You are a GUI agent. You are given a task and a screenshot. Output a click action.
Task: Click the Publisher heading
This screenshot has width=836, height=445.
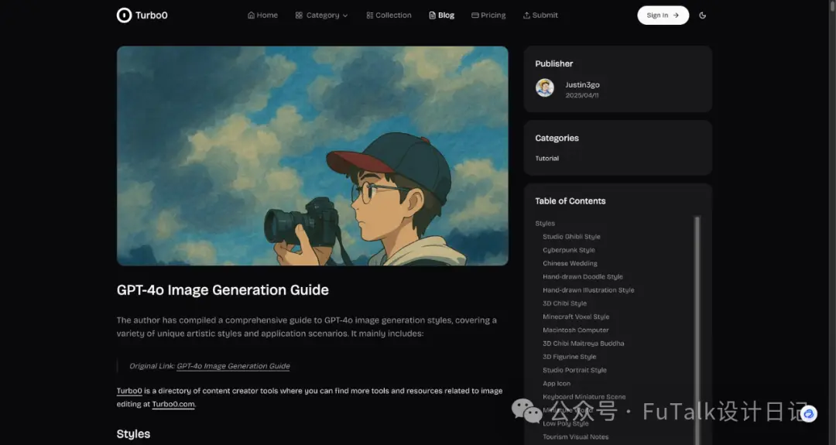click(x=554, y=63)
